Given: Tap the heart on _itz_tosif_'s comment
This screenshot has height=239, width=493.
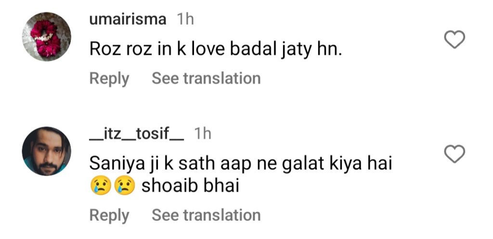Looking at the screenshot, I should (x=454, y=154).
